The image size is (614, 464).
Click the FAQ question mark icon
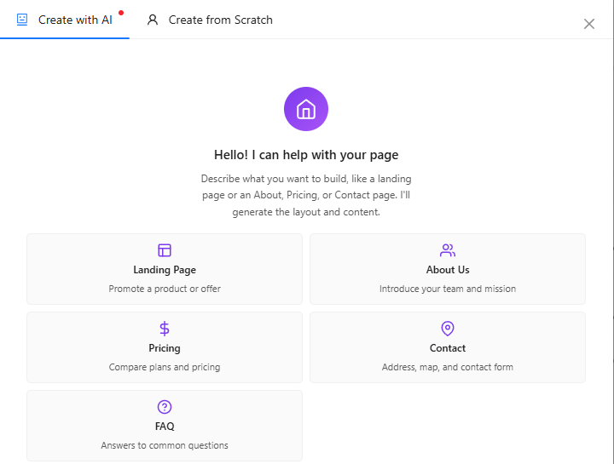click(x=165, y=407)
